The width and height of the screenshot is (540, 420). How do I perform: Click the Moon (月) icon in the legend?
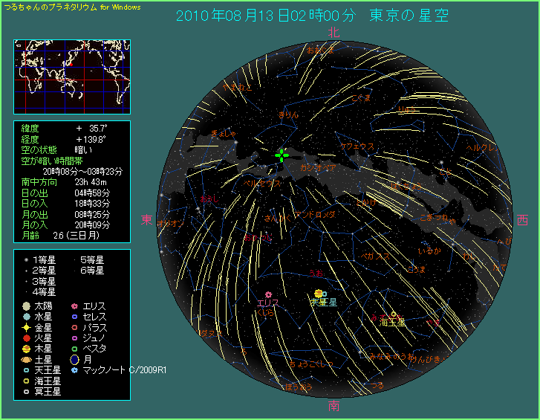(74, 358)
